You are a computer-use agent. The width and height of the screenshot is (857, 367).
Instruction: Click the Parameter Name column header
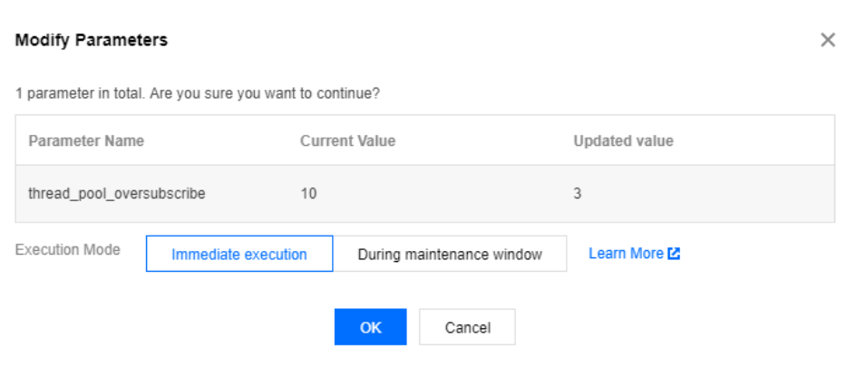tap(86, 141)
